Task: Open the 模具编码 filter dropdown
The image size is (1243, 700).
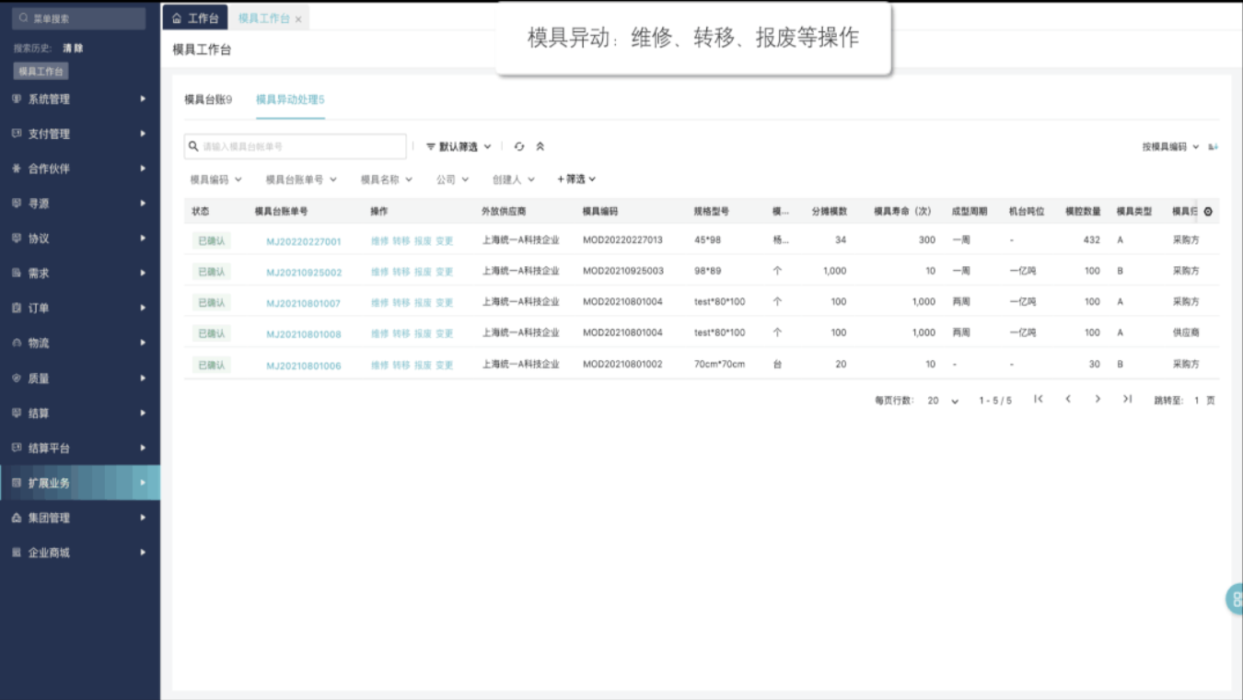Action: [215, 180]
